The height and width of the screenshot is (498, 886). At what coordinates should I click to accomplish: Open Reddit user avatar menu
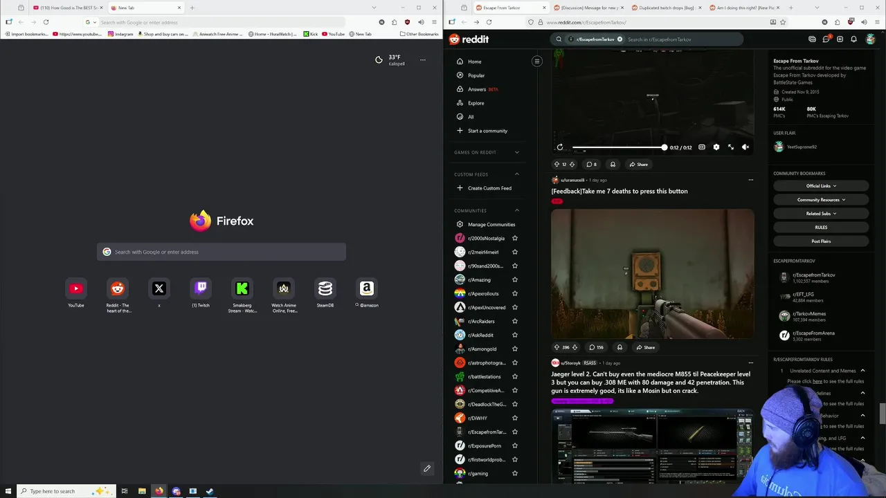pos(871,39)
